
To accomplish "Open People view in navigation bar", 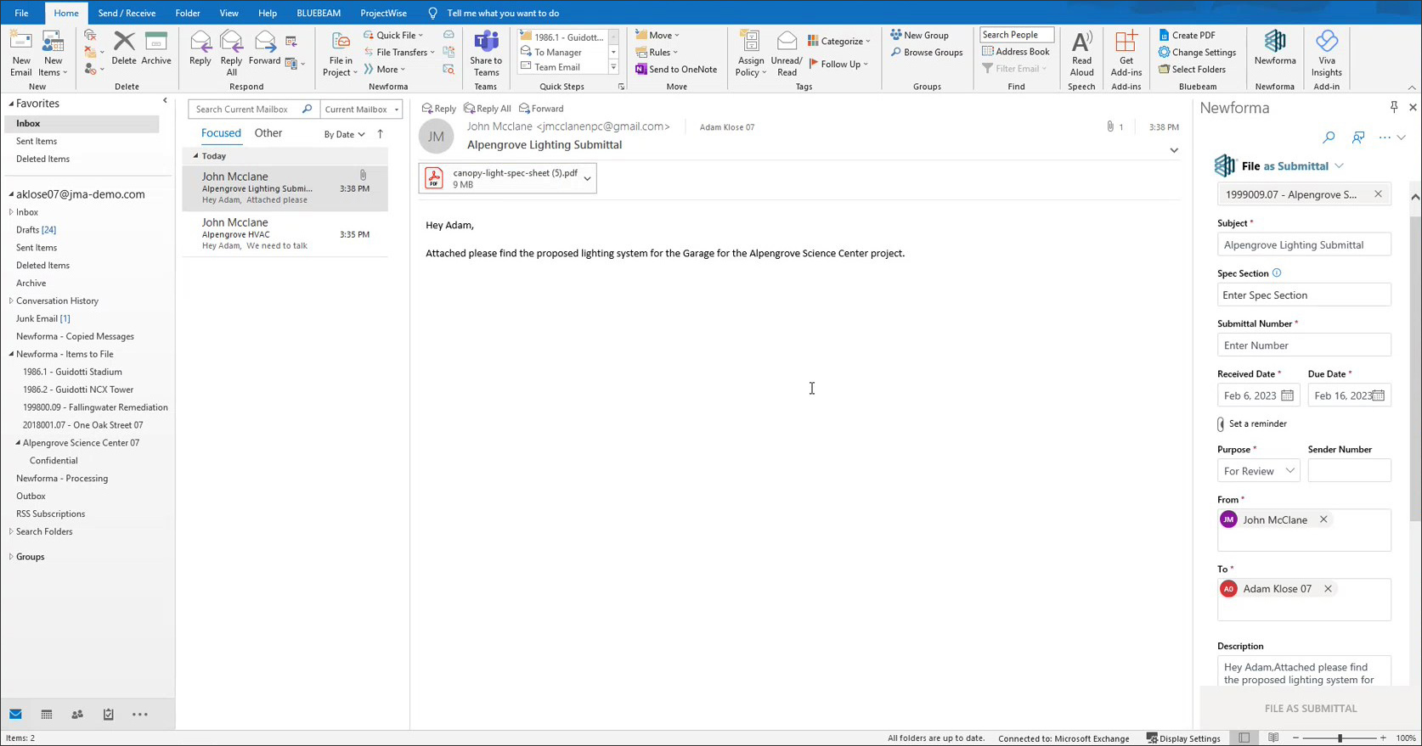I will tap(77, 715).
